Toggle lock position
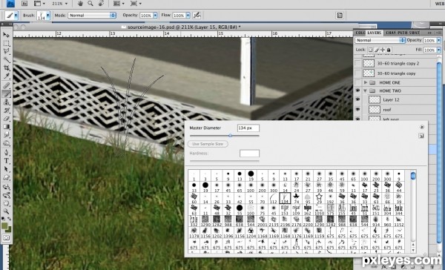This screenshot has width=445, height=270. tap(383, 50)
